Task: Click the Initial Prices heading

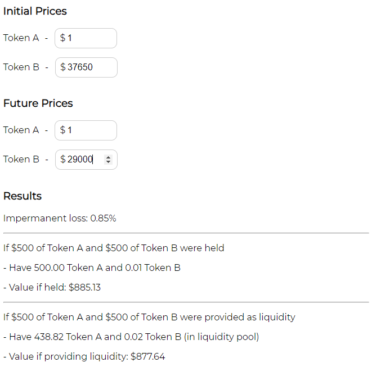Action: 35,11
